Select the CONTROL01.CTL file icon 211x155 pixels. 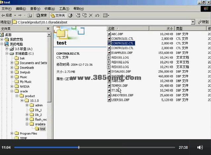coord(109,39)
